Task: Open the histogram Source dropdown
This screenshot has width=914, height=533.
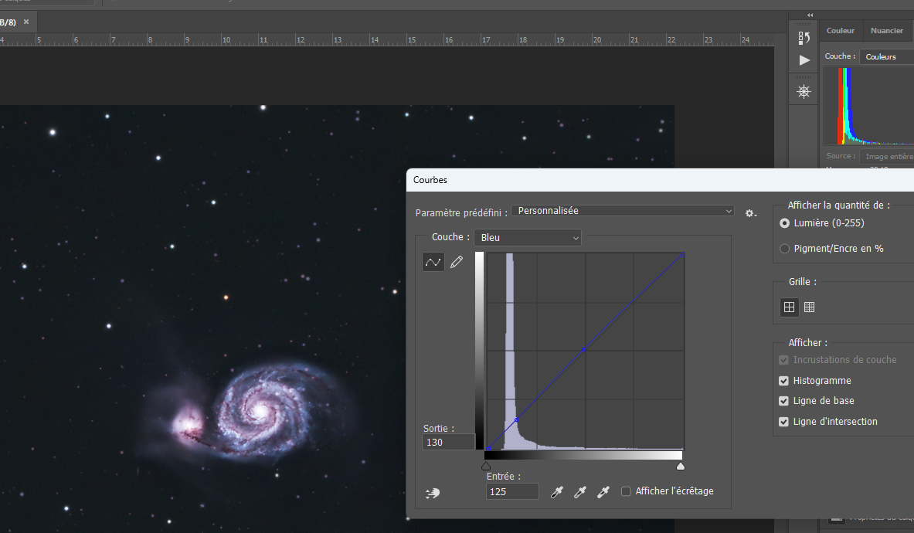Action: (887, 156)
